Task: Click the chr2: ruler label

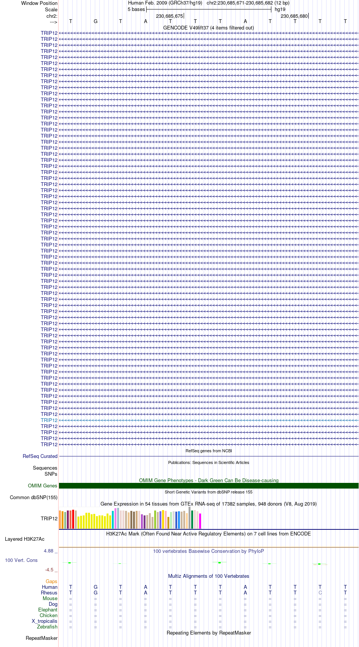Action: 52,16
